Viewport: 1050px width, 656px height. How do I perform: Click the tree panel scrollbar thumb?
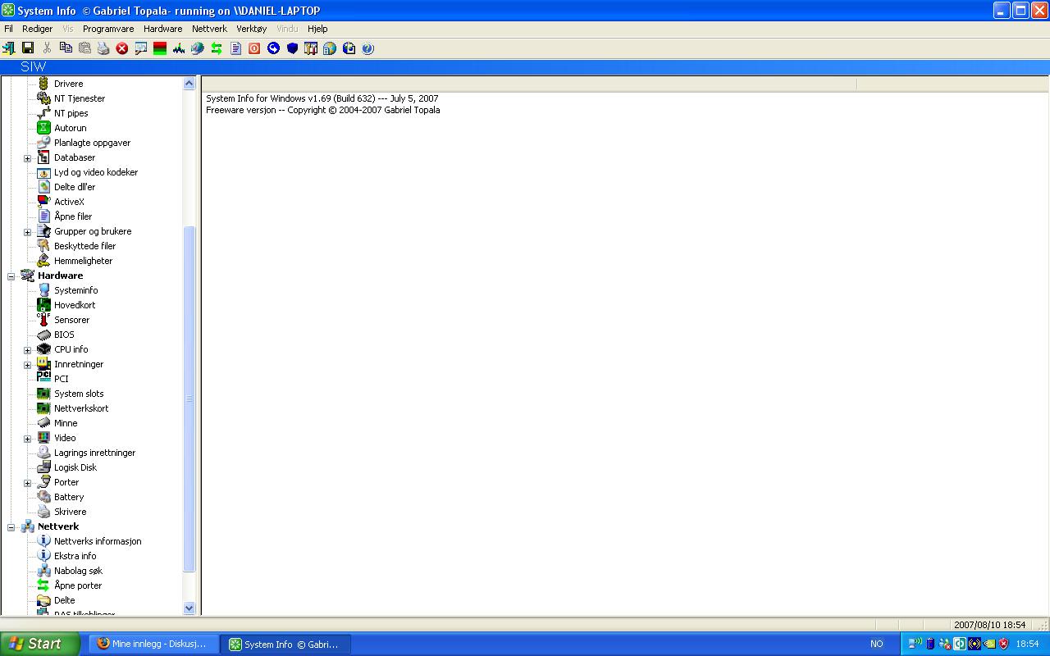(189, 399)
